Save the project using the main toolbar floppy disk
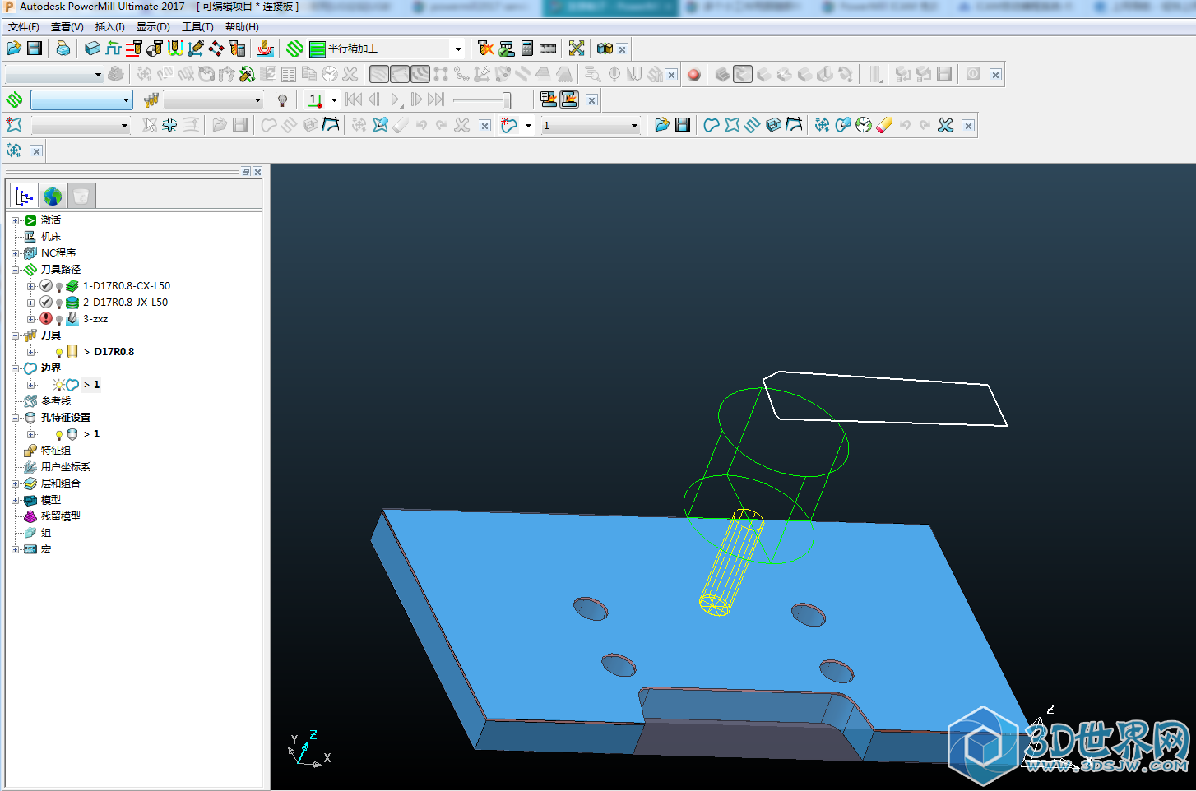Viewport: 1196px width, 791px height. [x=35, y=49]
